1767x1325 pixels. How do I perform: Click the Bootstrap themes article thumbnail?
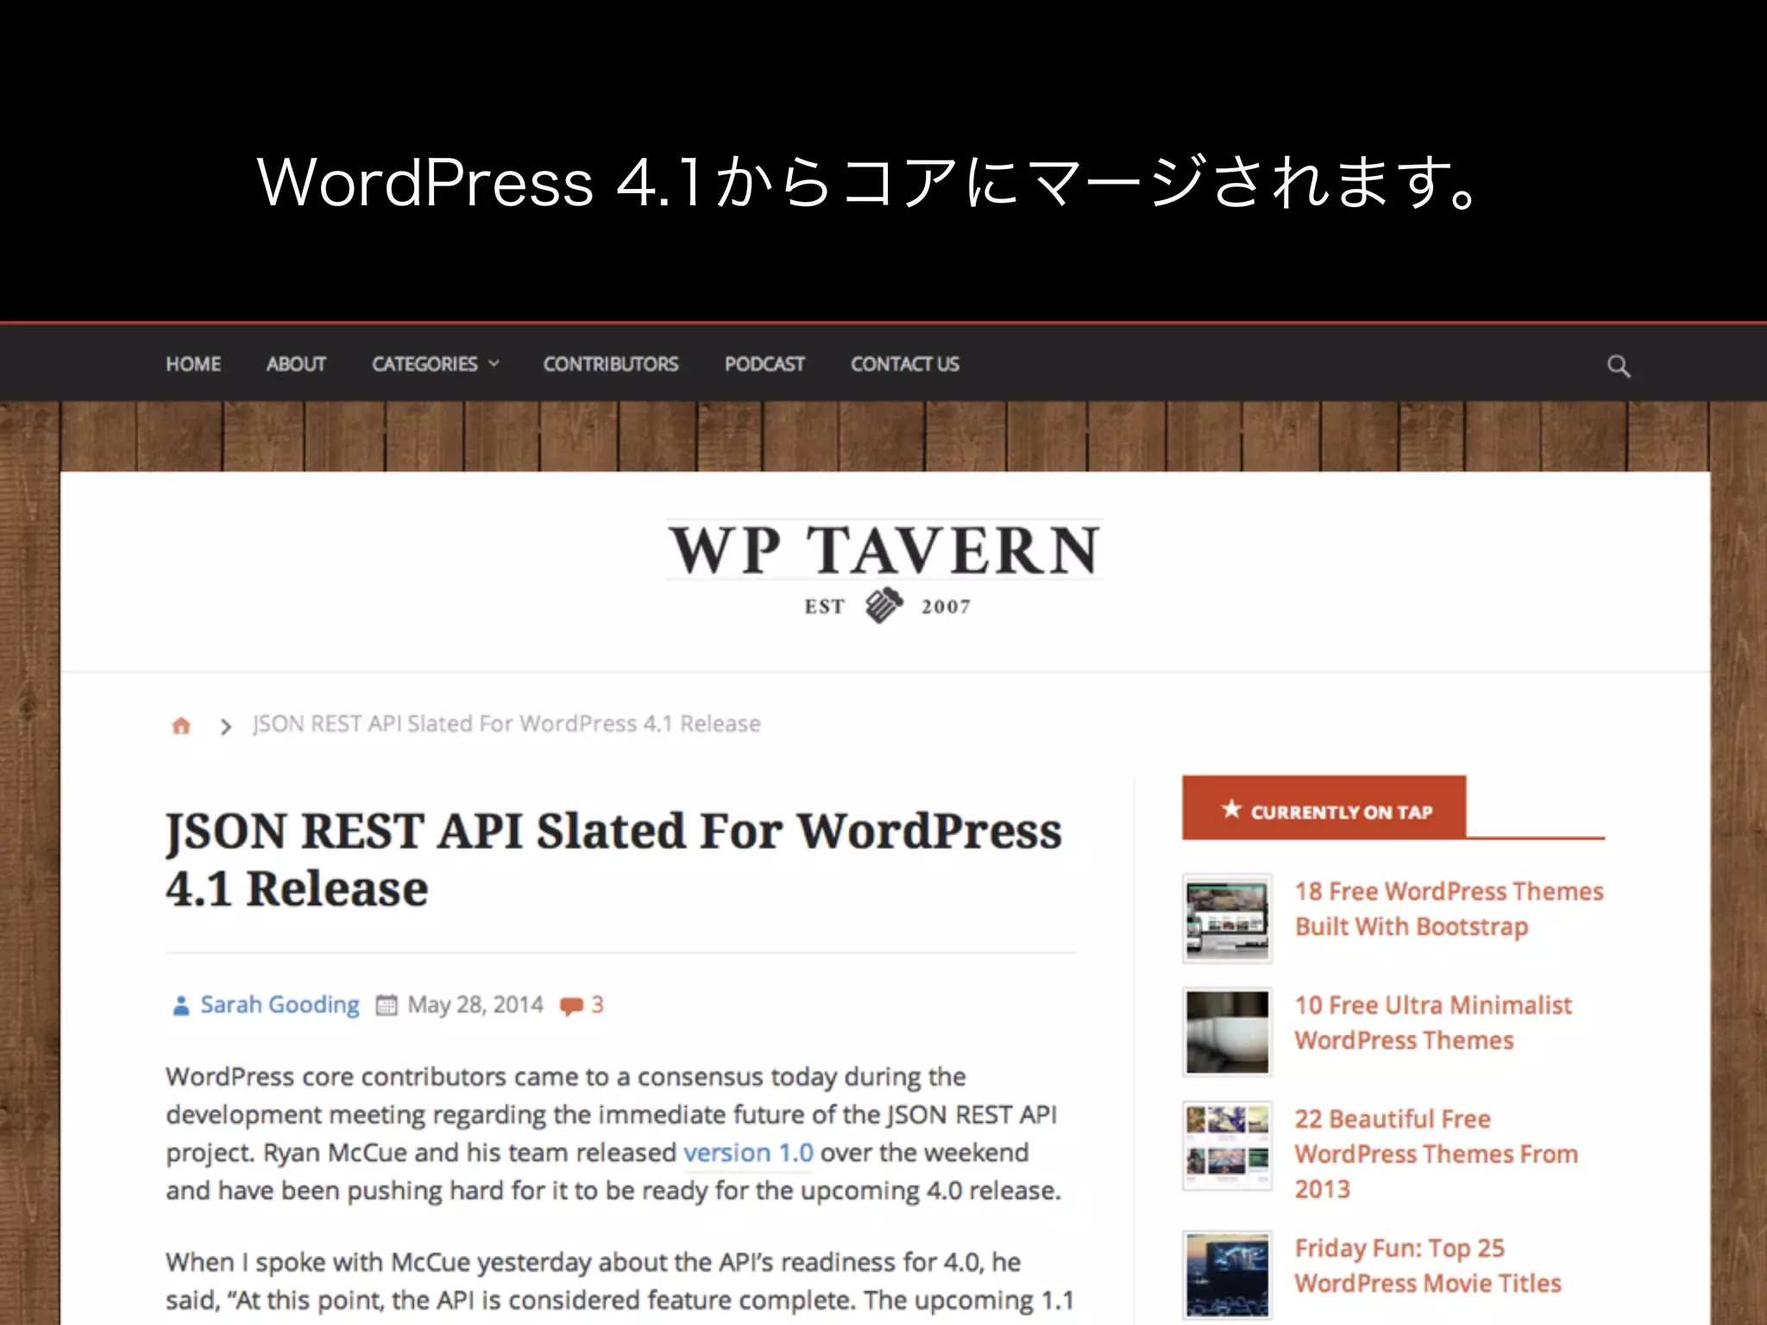[x=1227, y=919]
